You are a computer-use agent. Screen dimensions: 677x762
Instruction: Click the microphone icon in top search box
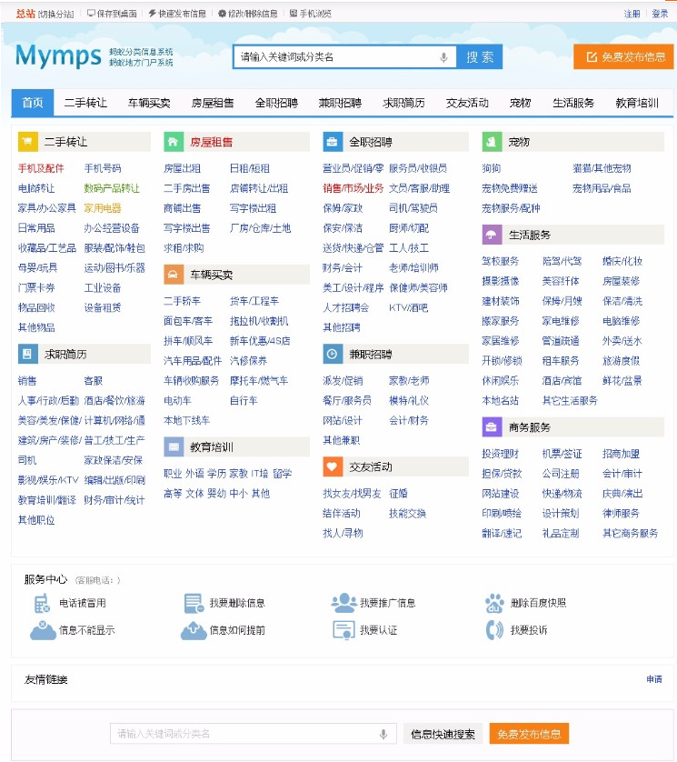coord(443,57)
